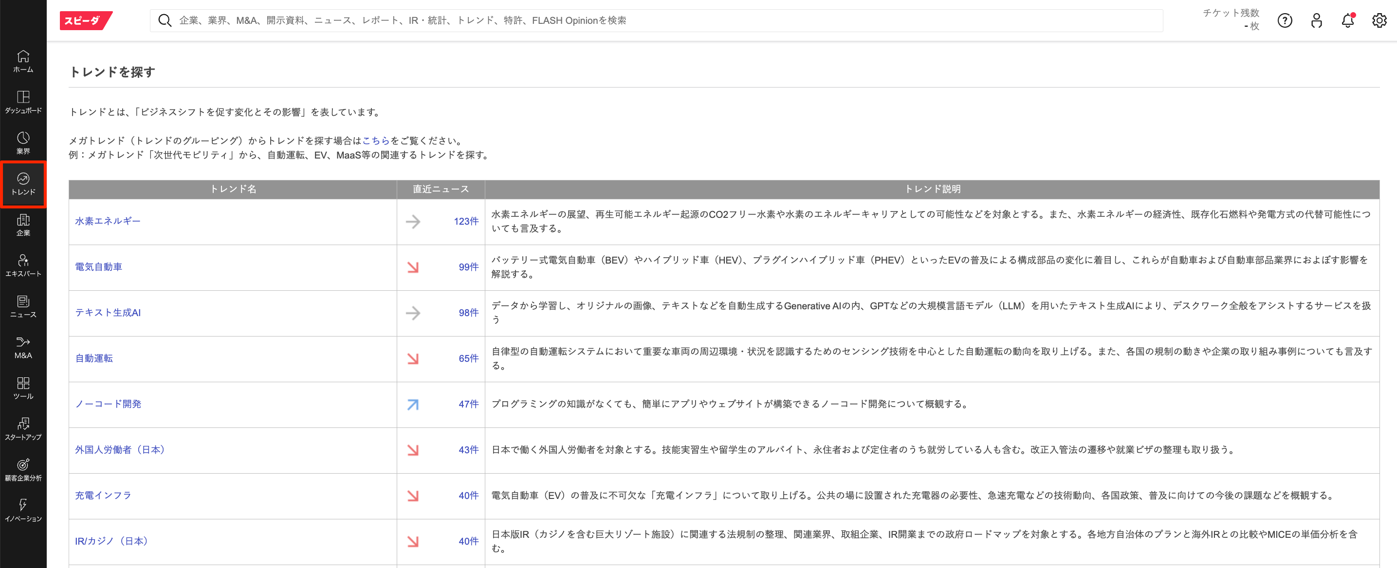Click the こちら megatrend link
The image size is (1397, 568).
[x=375, y=140]
